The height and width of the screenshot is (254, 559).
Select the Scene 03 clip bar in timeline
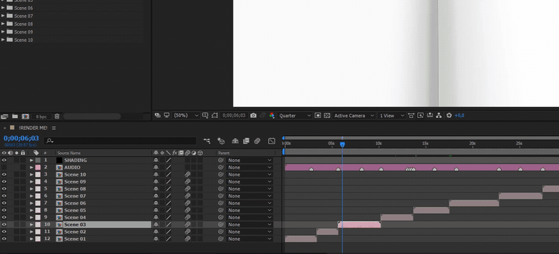(x=359, y=225)
